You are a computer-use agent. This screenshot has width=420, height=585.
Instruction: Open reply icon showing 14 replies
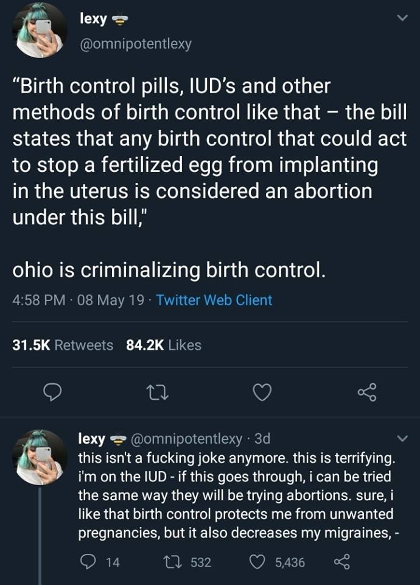click(x=87, y=562)
